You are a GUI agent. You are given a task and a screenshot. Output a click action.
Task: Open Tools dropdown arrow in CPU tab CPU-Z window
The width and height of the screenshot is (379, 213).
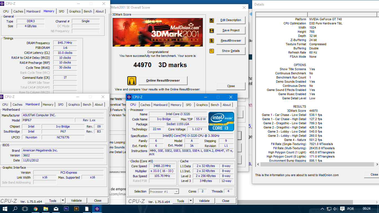click(x=191, y=201)
